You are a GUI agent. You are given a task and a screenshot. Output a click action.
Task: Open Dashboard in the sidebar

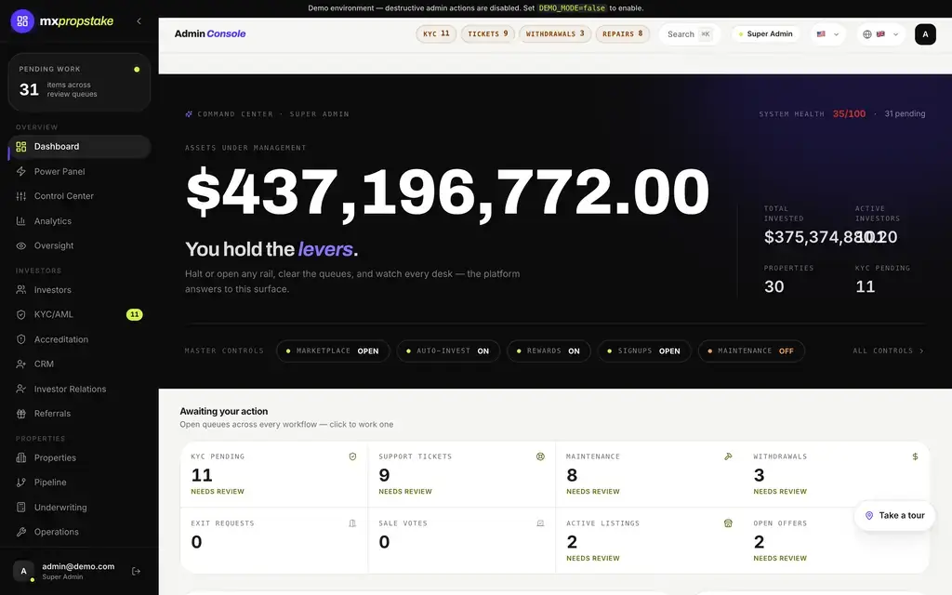click(x=79, y=146)
